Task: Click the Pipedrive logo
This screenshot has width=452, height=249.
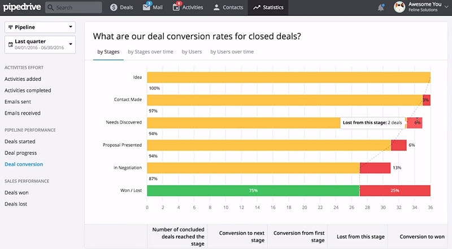Action: pyautogui.click(x=20, y=7)
